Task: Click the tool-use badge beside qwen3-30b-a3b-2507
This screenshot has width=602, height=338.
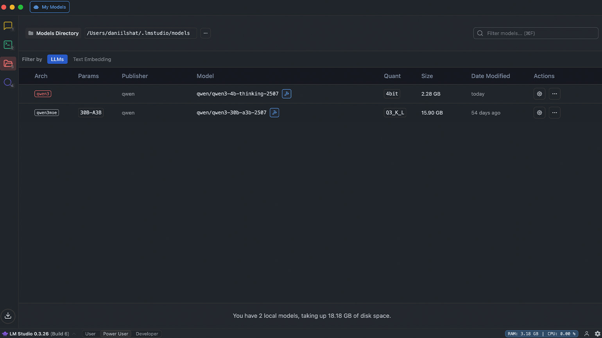Action: pos(274,113)
